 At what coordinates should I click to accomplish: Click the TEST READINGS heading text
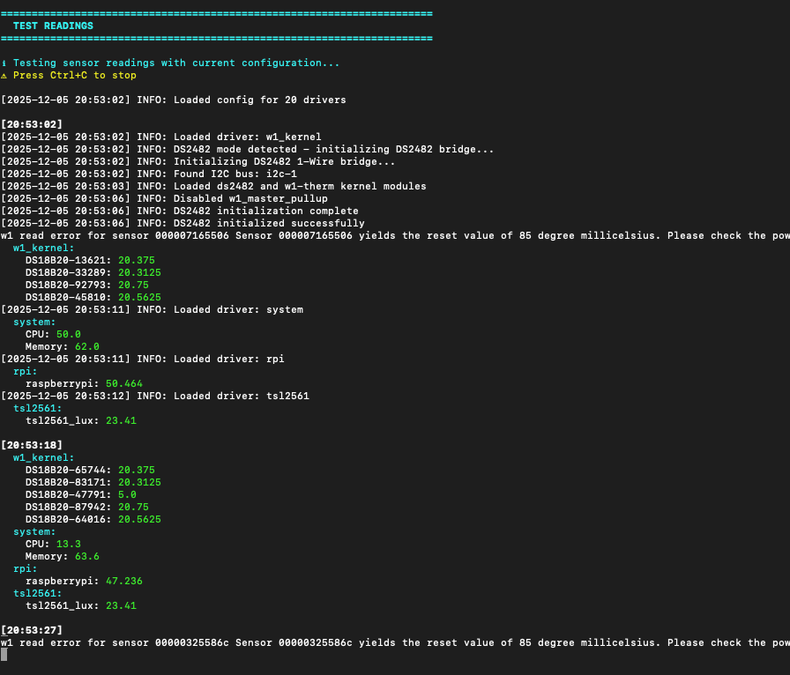(x=53, y=26)
